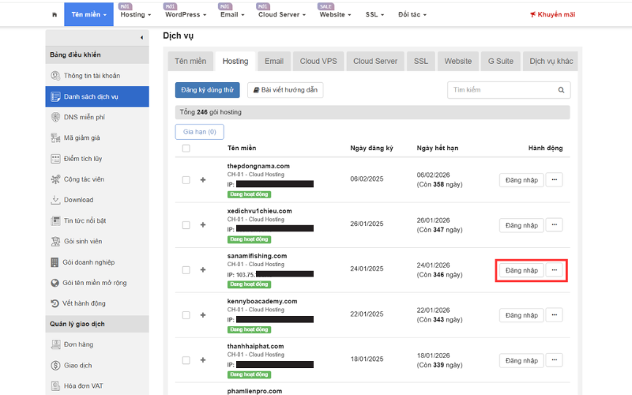Screen dimensions: 632x395
Task: Check the box for xedichvu1chieu.com
Action: tap(186, 225)
